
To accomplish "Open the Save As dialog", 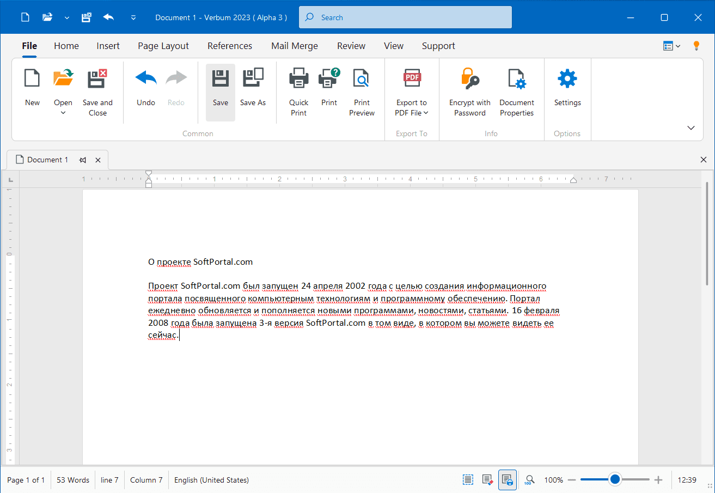I will (x=253, y=93).
